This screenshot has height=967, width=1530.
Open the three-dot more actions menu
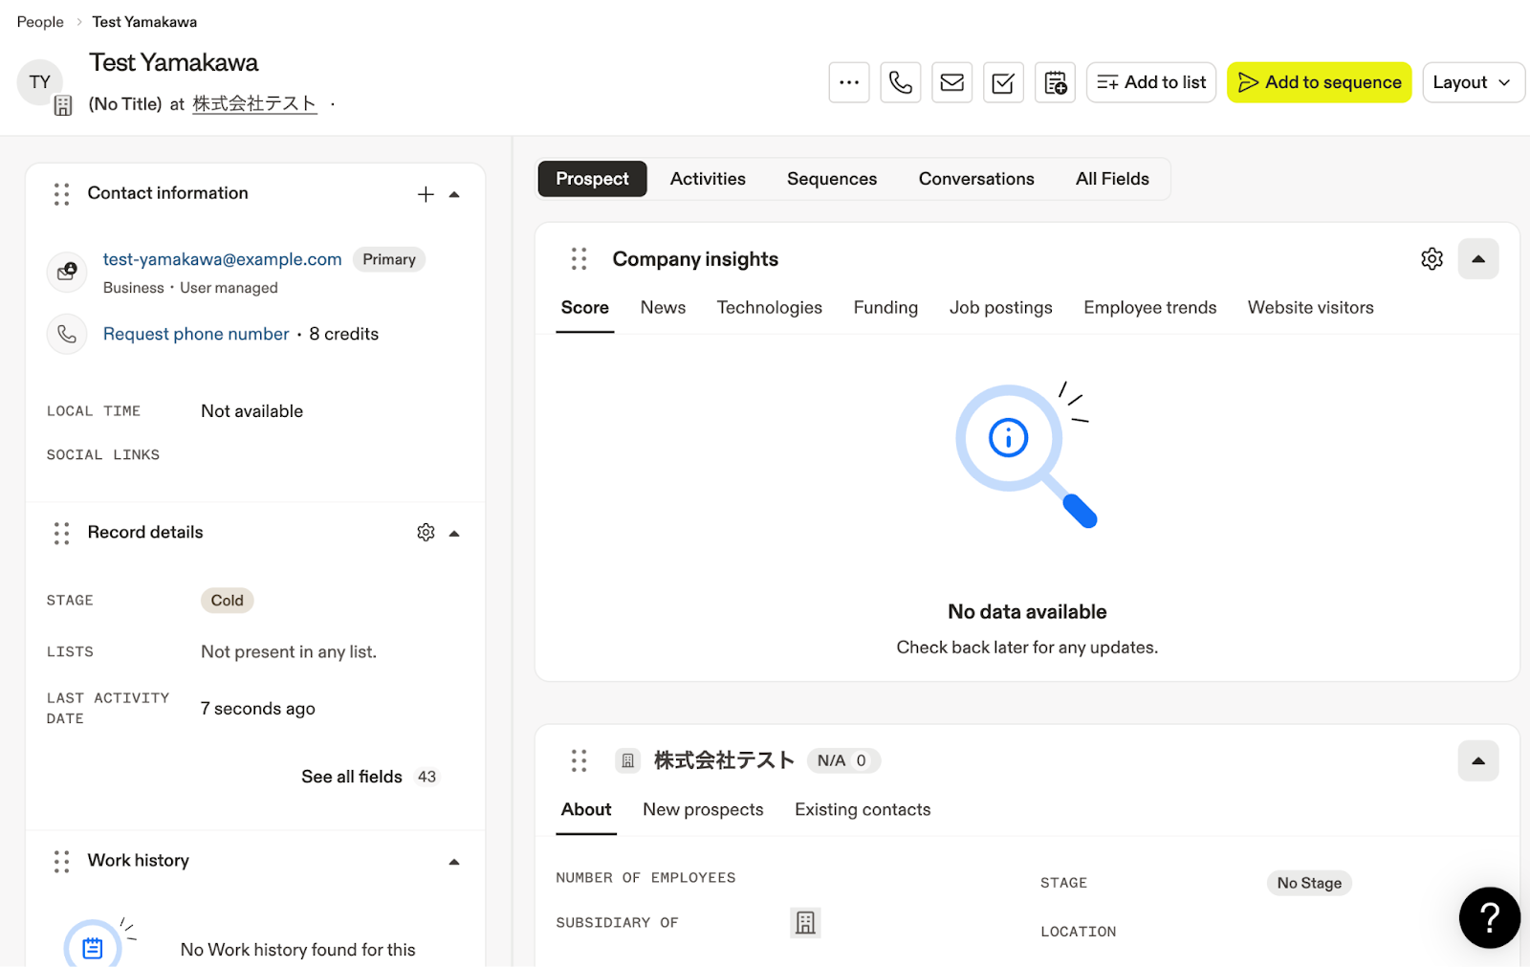tap(848, 82)
